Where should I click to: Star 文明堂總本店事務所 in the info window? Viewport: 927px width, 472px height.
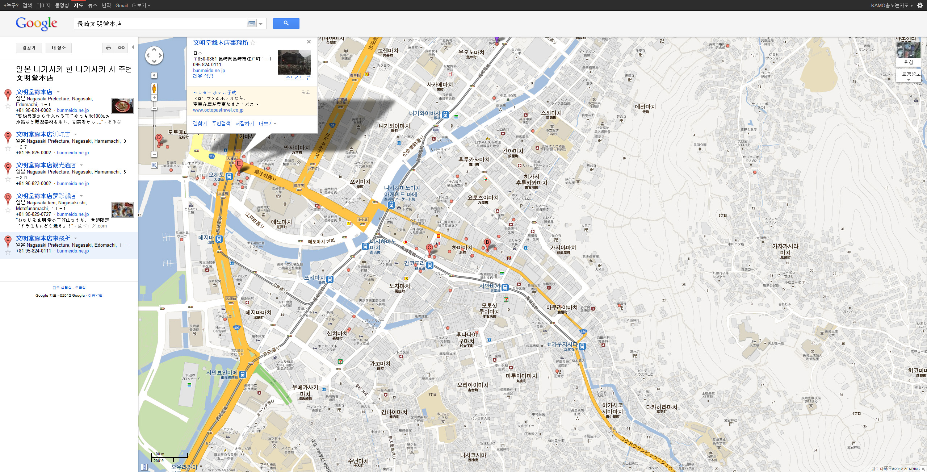253,43
